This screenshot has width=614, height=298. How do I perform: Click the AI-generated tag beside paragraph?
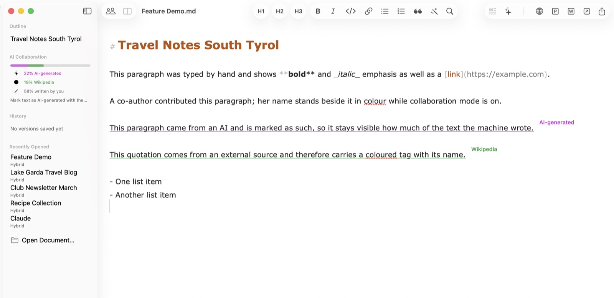[556, 122]
